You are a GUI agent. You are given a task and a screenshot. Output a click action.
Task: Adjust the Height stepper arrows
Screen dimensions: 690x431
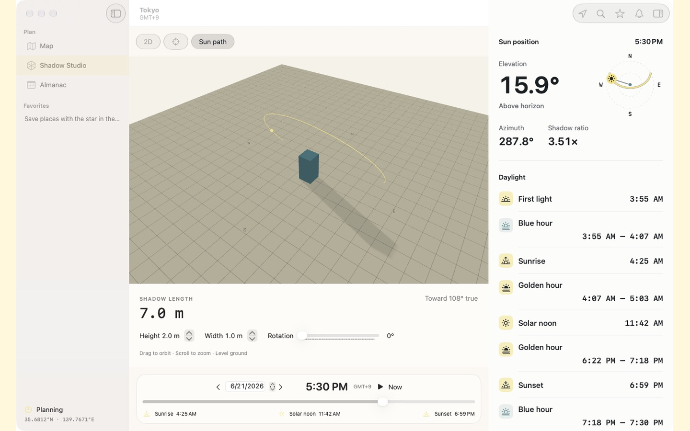point(189,336)
